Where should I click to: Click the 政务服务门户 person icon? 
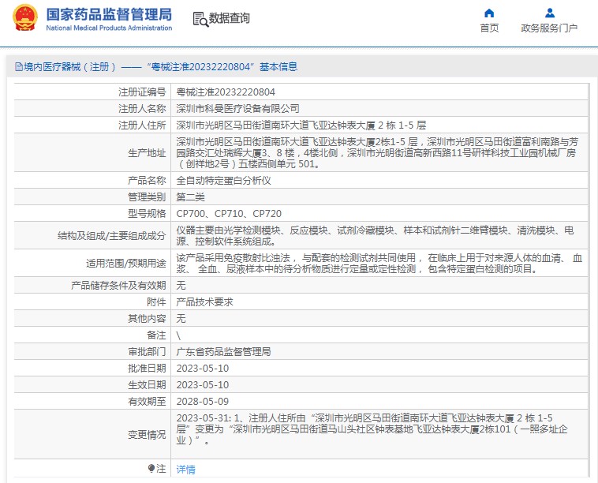coord(550,13)
